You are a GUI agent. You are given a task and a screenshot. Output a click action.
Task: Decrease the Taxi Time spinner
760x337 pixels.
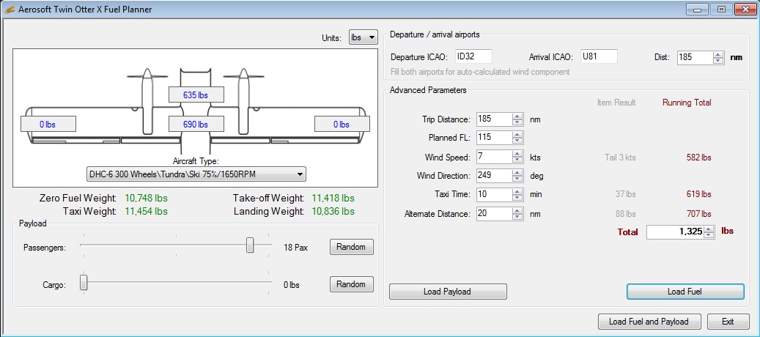coord(517,198)
